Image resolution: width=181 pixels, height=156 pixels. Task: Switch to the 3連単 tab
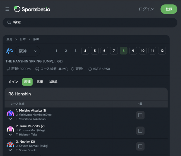53,82
